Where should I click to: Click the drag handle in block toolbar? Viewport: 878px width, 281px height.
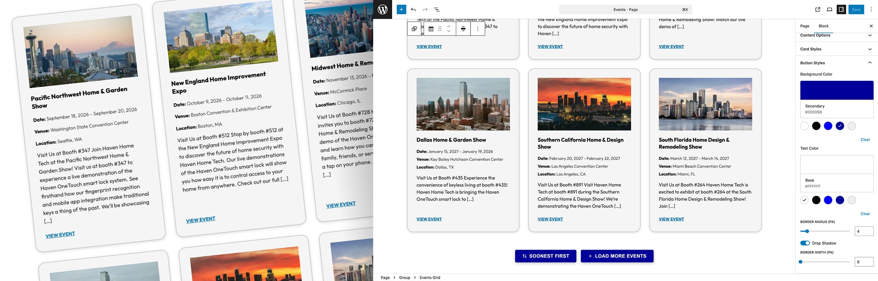click(440, 29)
